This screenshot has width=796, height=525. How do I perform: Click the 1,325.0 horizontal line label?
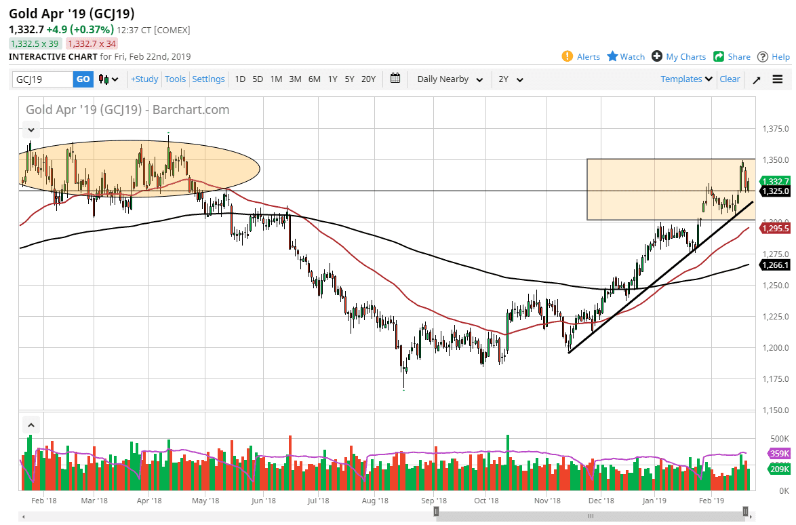point(775,191)
